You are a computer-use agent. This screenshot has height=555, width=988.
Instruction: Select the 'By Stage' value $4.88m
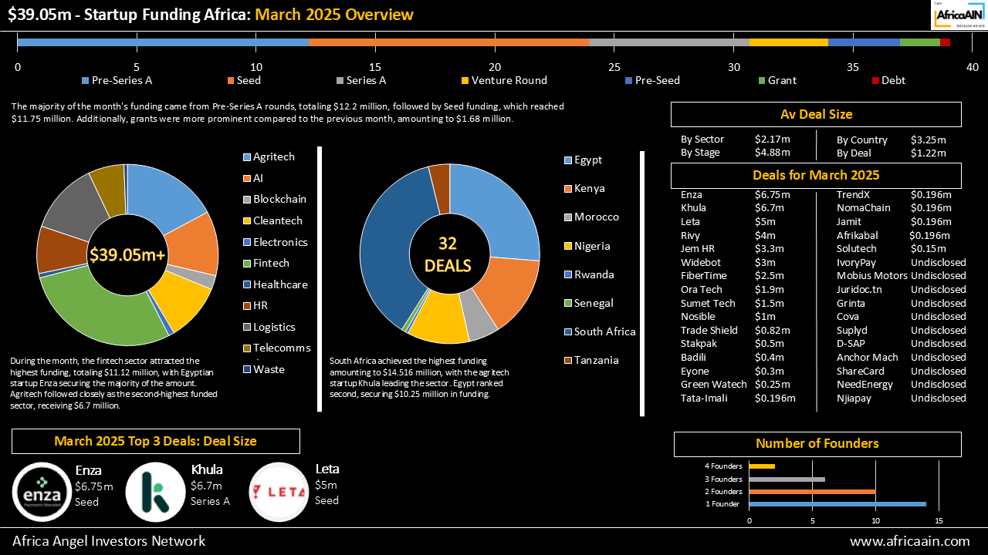(773, 153)
